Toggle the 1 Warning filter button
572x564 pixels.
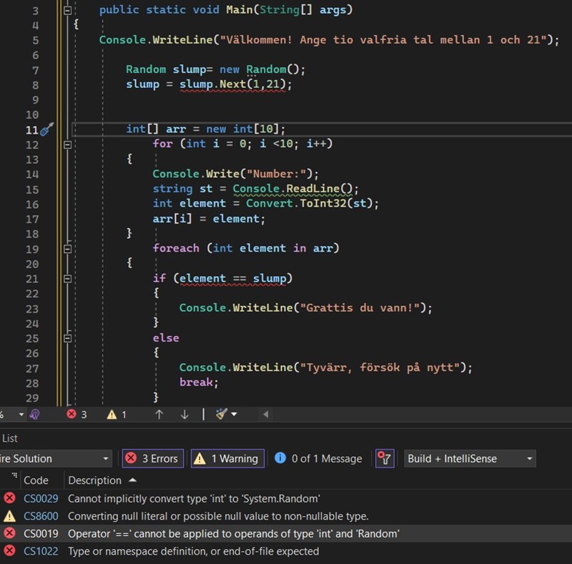click(x=227, y=458)
